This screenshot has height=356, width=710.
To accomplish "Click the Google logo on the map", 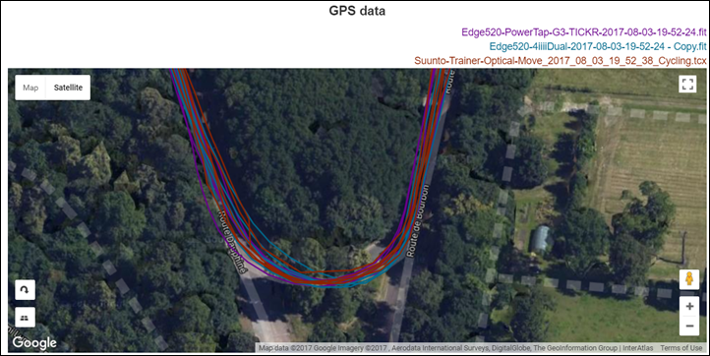I will click(34, 343).
